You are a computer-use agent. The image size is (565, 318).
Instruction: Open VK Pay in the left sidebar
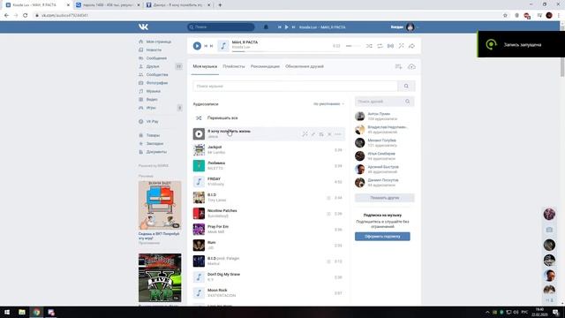(152, 122)
